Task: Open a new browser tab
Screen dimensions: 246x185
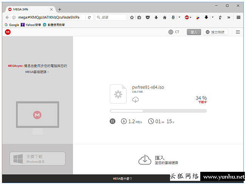Action: tap(60, 9)
